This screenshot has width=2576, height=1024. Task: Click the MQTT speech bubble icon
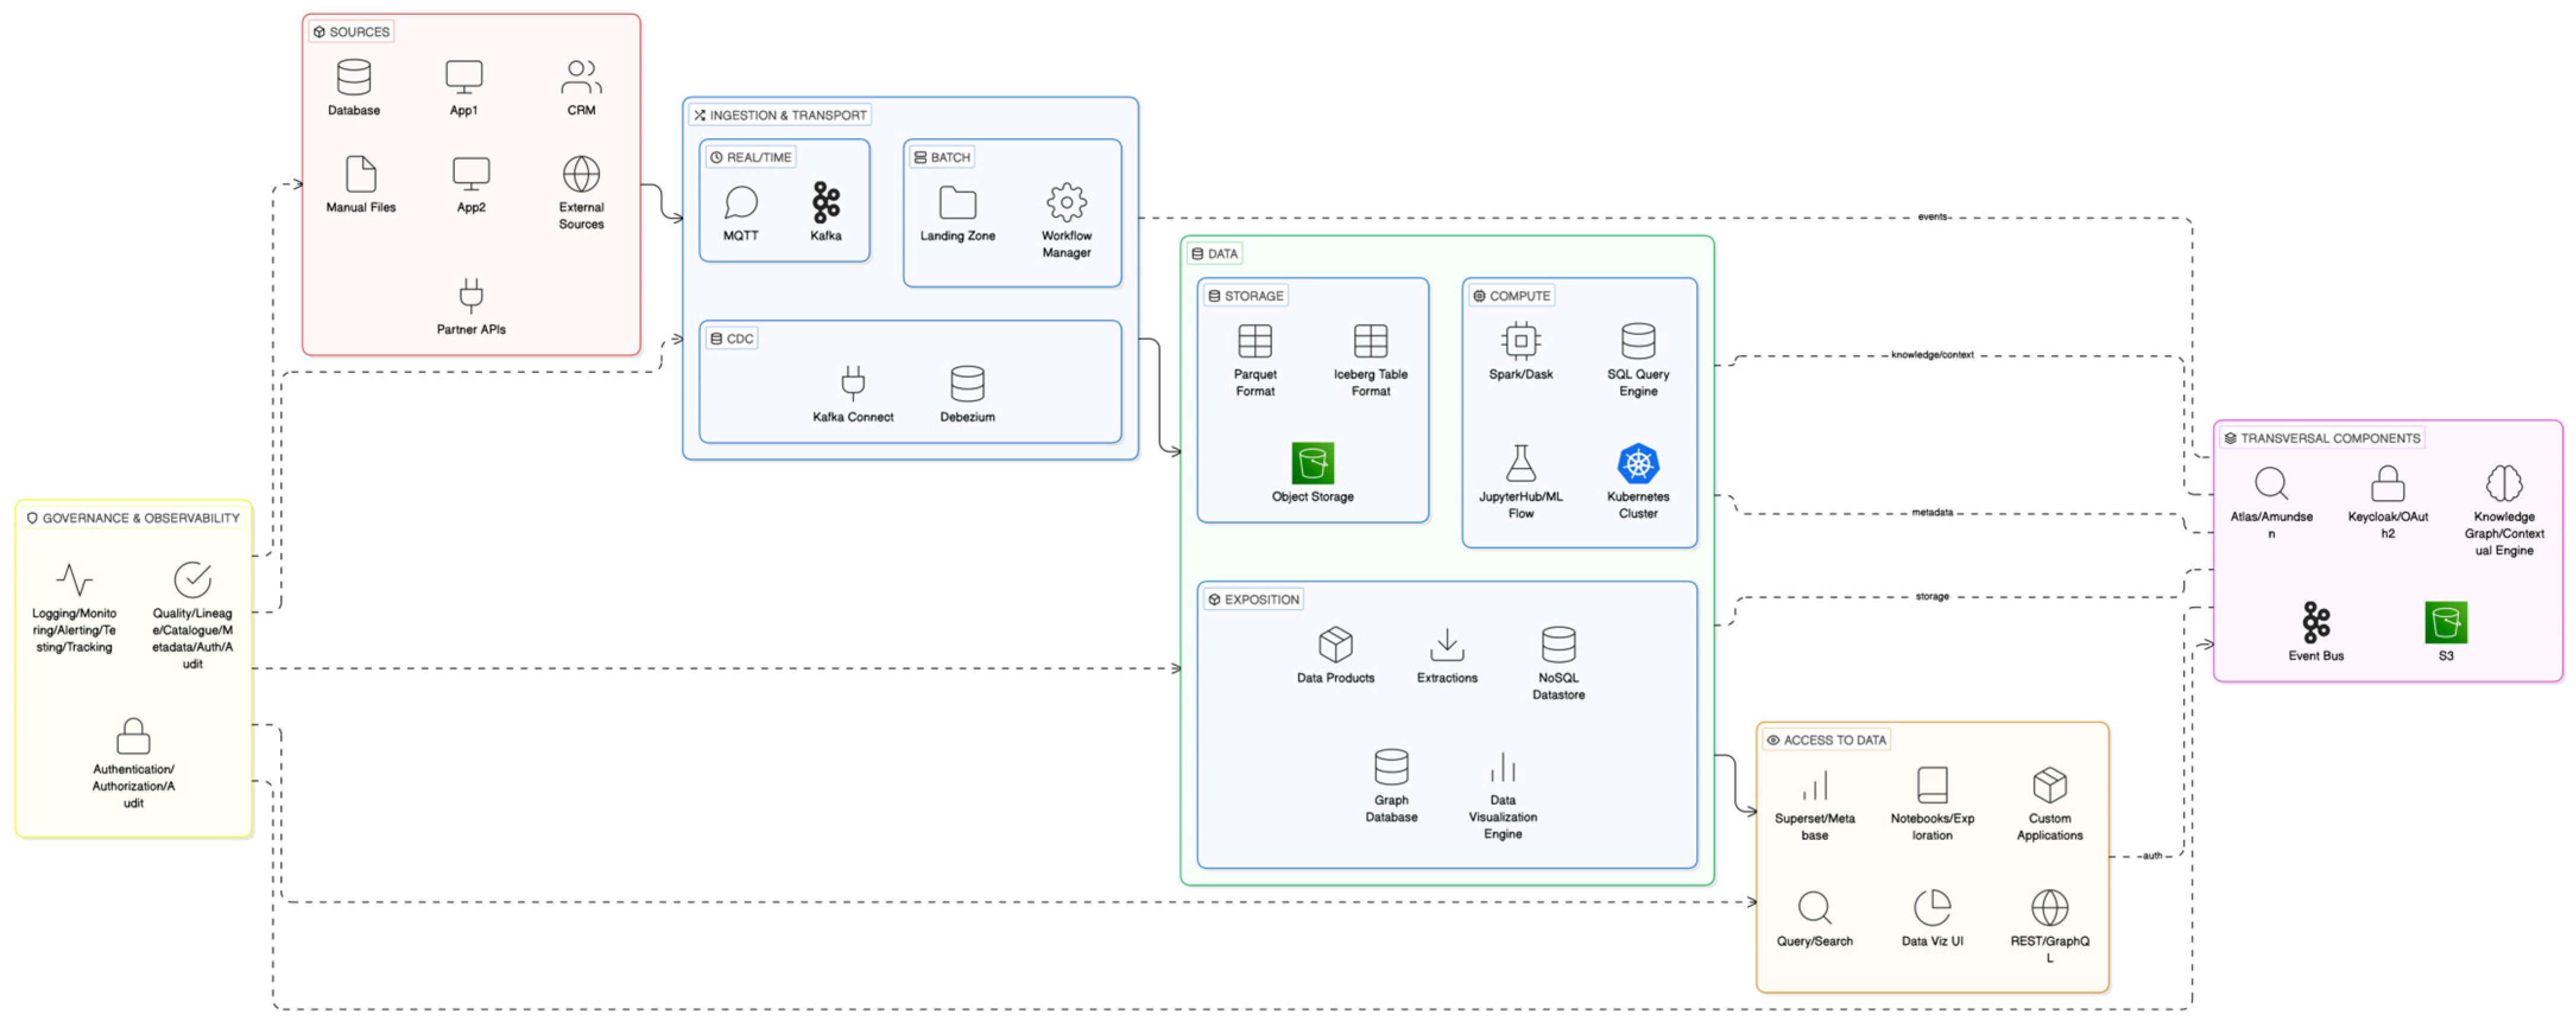740,203
